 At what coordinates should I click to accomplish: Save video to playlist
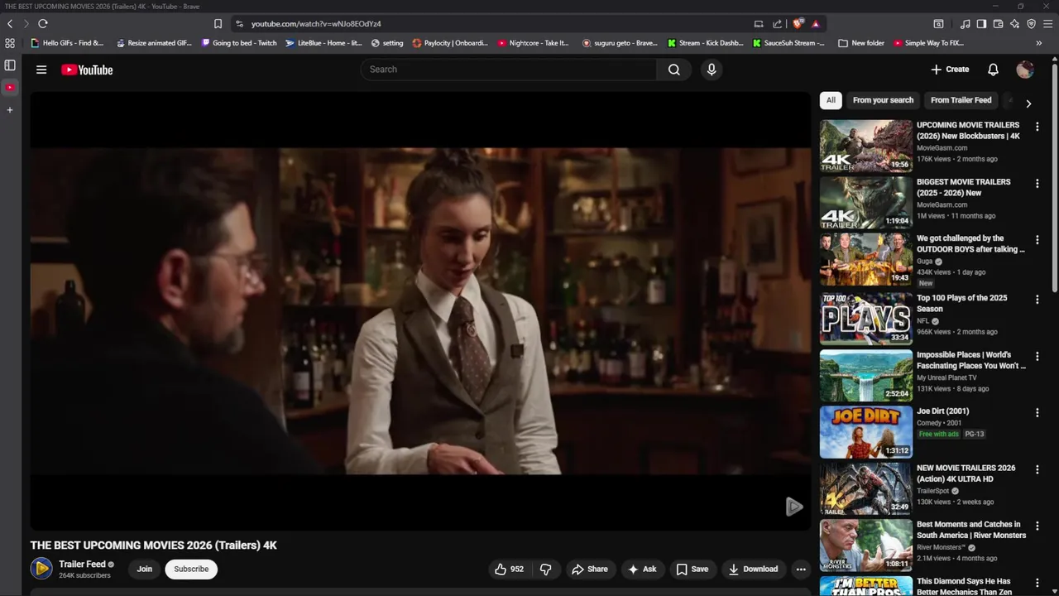click(692, 569)
